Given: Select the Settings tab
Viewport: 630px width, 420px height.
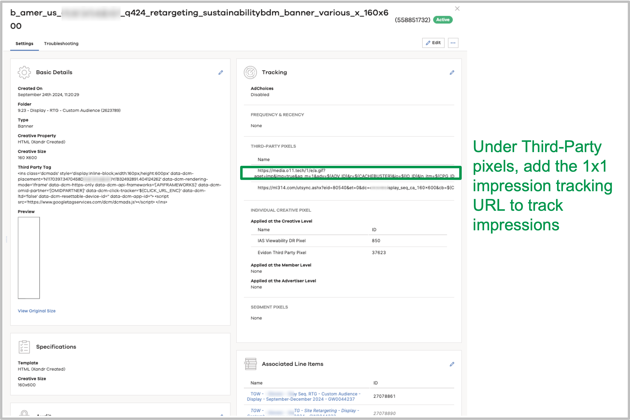Looking at the screenshot, I should [24, 43].
